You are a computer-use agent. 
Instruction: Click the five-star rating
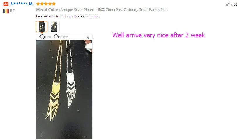pyautogui.click(x=46, y=4)
